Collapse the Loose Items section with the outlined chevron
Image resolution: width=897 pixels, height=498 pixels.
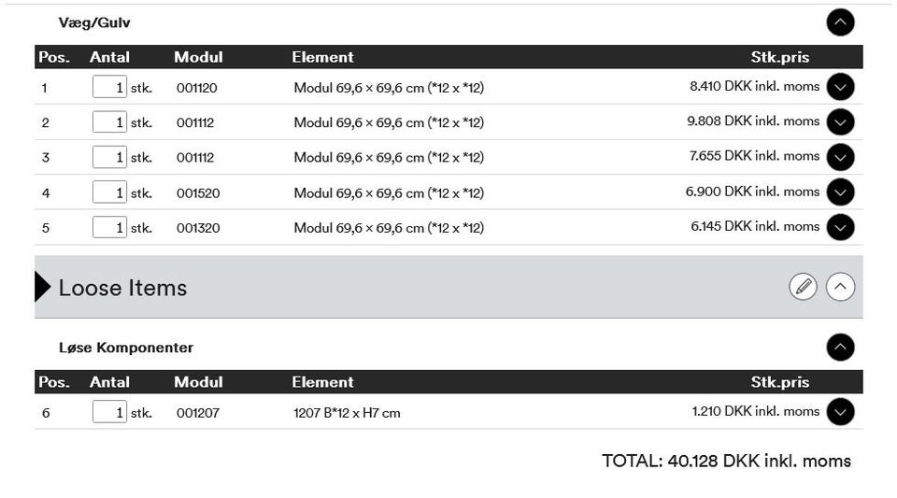(x=840, y=287)
